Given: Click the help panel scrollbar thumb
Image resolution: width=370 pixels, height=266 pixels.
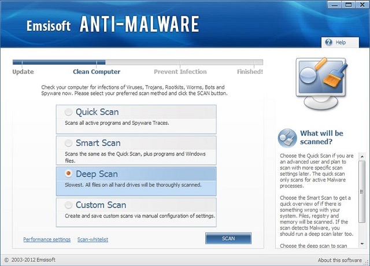Looking at the screenshot, I should coord(362,191).
